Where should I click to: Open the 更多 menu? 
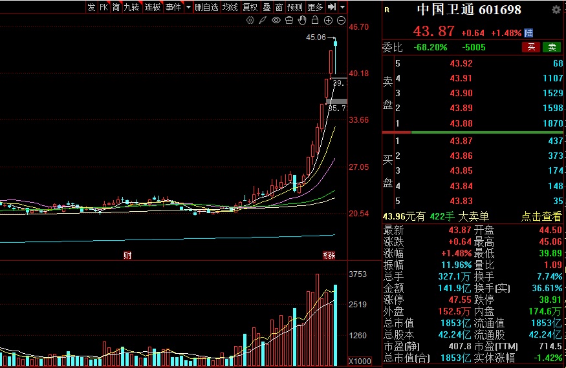tap(315, 7)
